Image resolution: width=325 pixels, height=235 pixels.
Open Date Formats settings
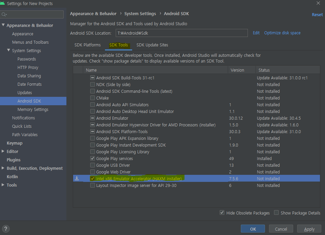(x=30, y=84)
